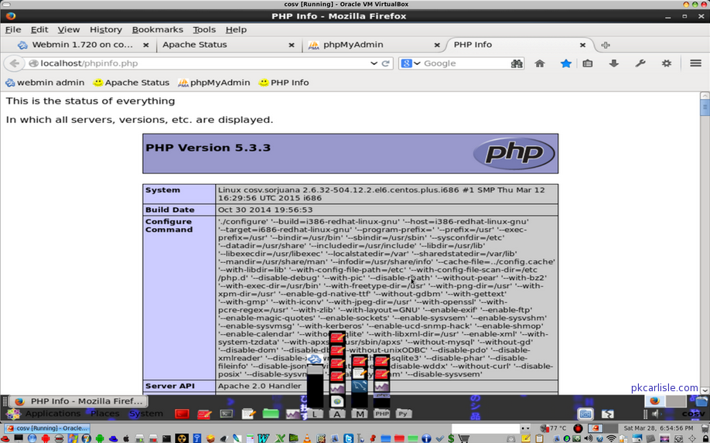Click the text editor notepad launcher in panel
The width and height of the screenshot is (710, 443).
coord(248,413)
